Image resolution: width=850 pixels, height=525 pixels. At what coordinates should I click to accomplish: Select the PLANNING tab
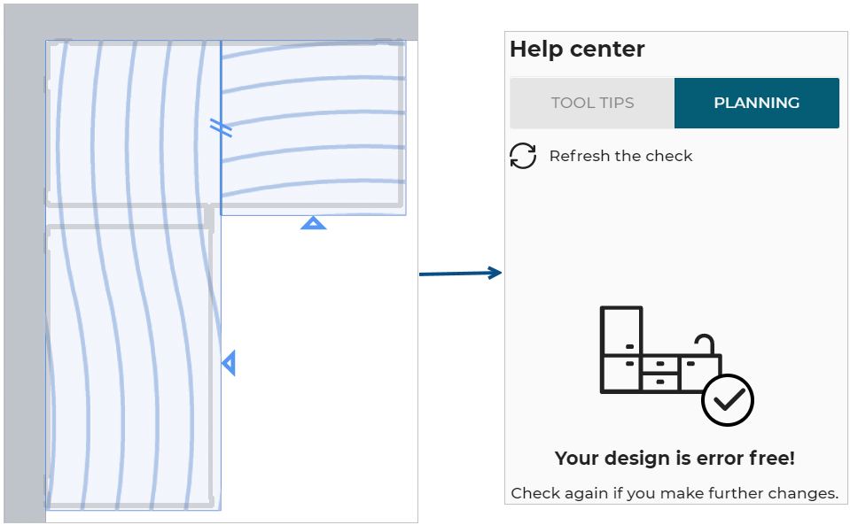click(756, 103)
